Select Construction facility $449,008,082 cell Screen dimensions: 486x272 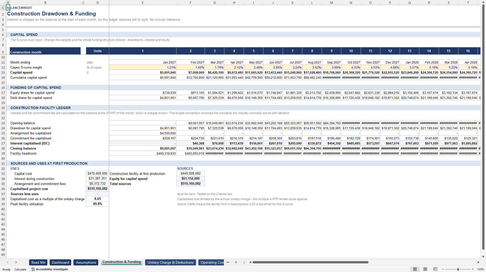190,174
